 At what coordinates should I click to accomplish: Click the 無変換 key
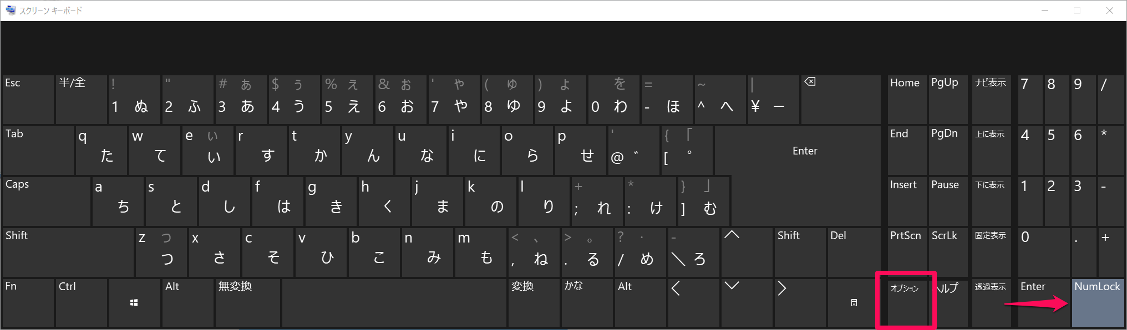click(x=247, y=303)
